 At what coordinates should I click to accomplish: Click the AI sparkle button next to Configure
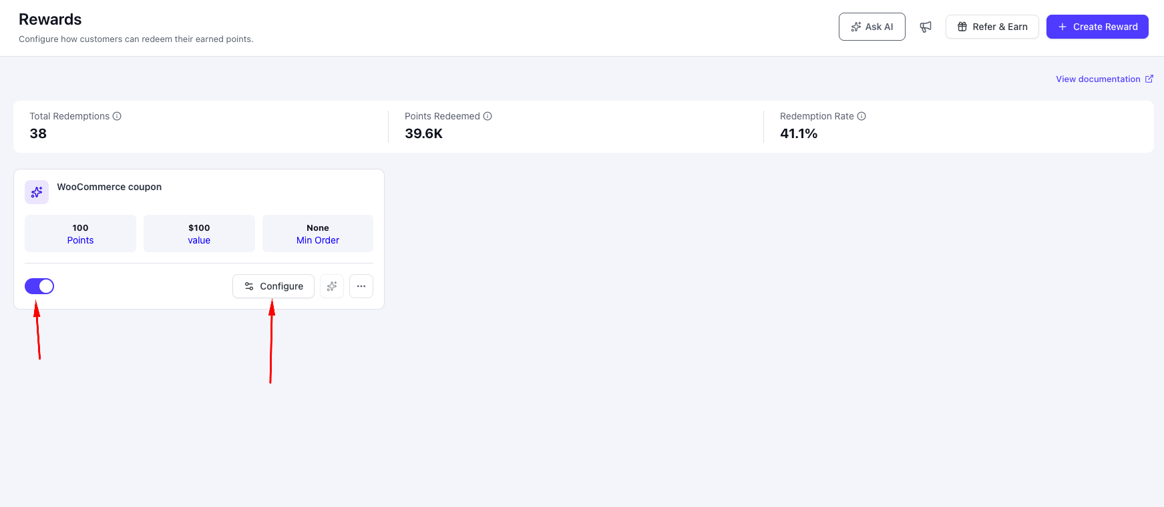coord(332,286)
